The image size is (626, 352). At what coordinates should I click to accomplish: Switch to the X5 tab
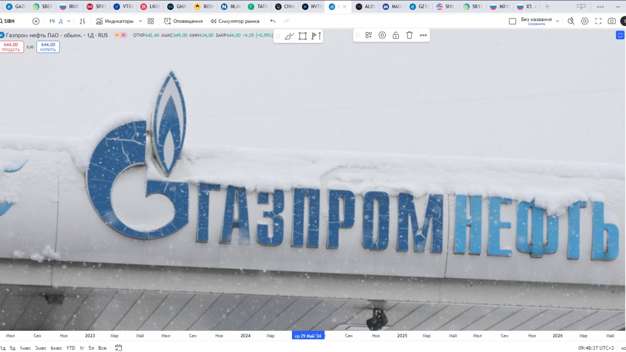527,6
